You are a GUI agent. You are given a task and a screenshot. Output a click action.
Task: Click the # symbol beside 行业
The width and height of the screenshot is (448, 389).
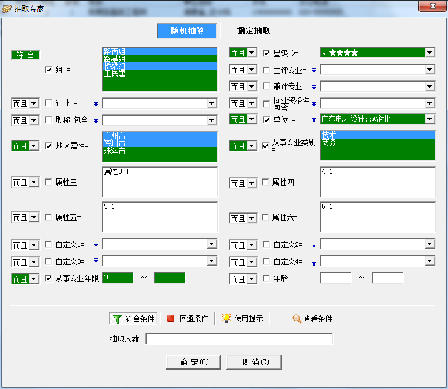tap(96, 103)
